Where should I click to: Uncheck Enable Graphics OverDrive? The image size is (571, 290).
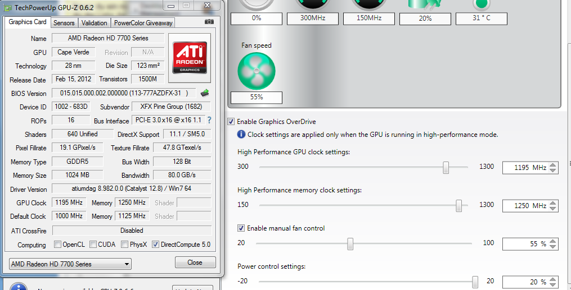(x=231, y=122)
